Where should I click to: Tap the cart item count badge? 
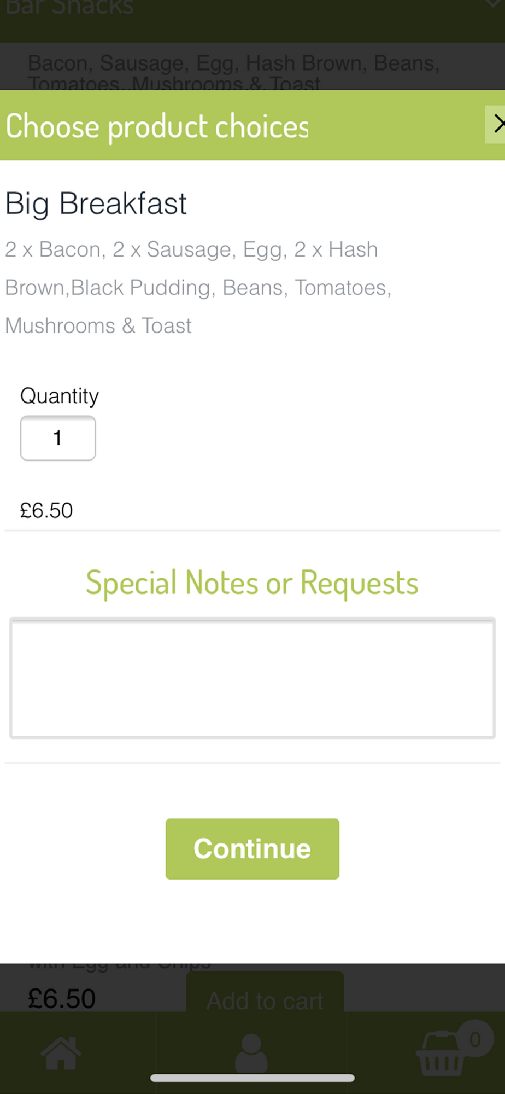point(475,1039)
